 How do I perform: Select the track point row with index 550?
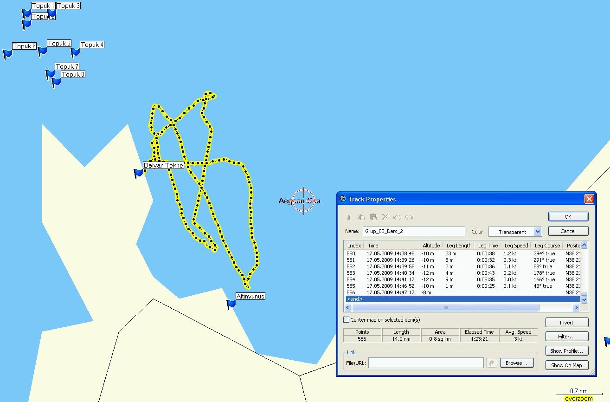pos(462,253)
